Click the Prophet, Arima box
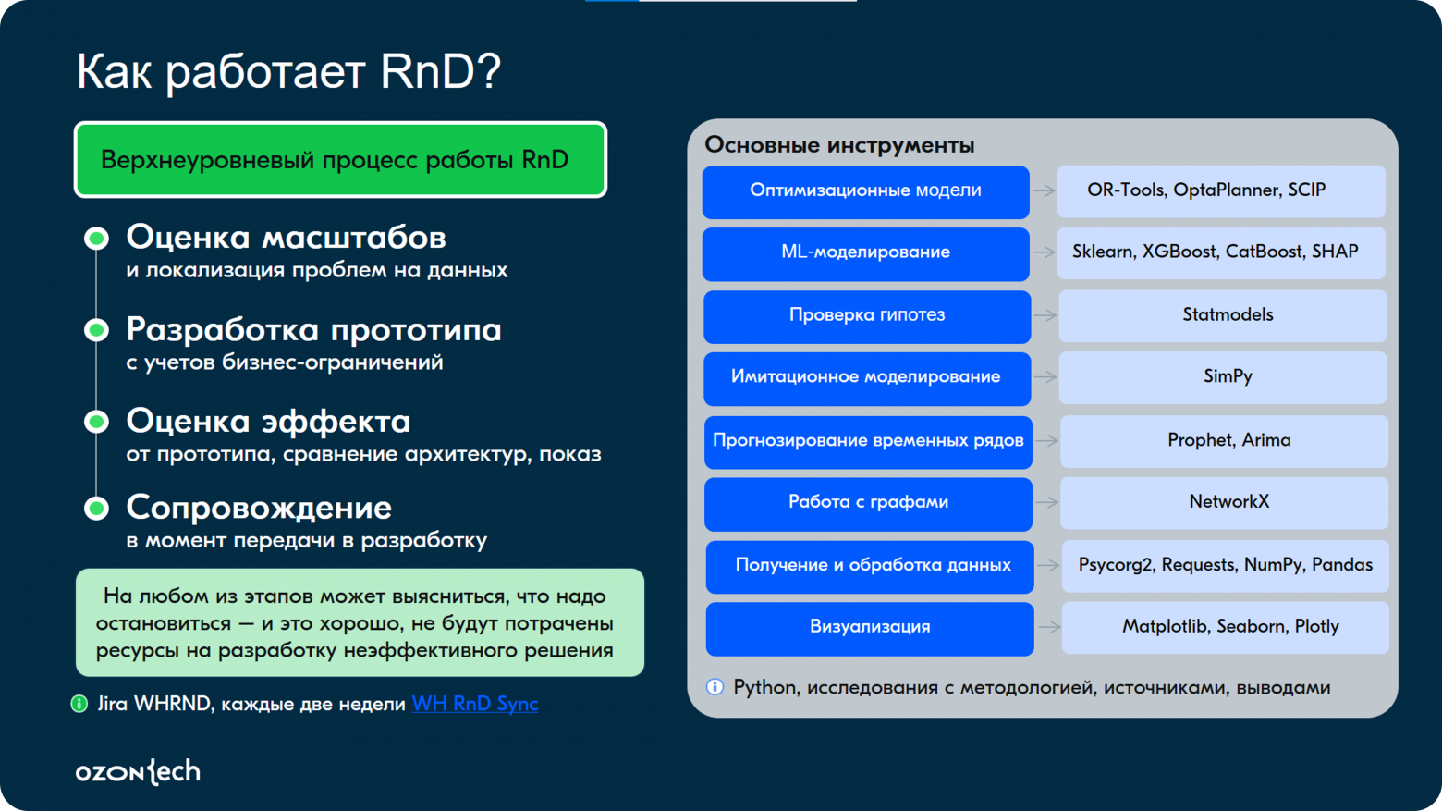 click(x=1224, y=440)
